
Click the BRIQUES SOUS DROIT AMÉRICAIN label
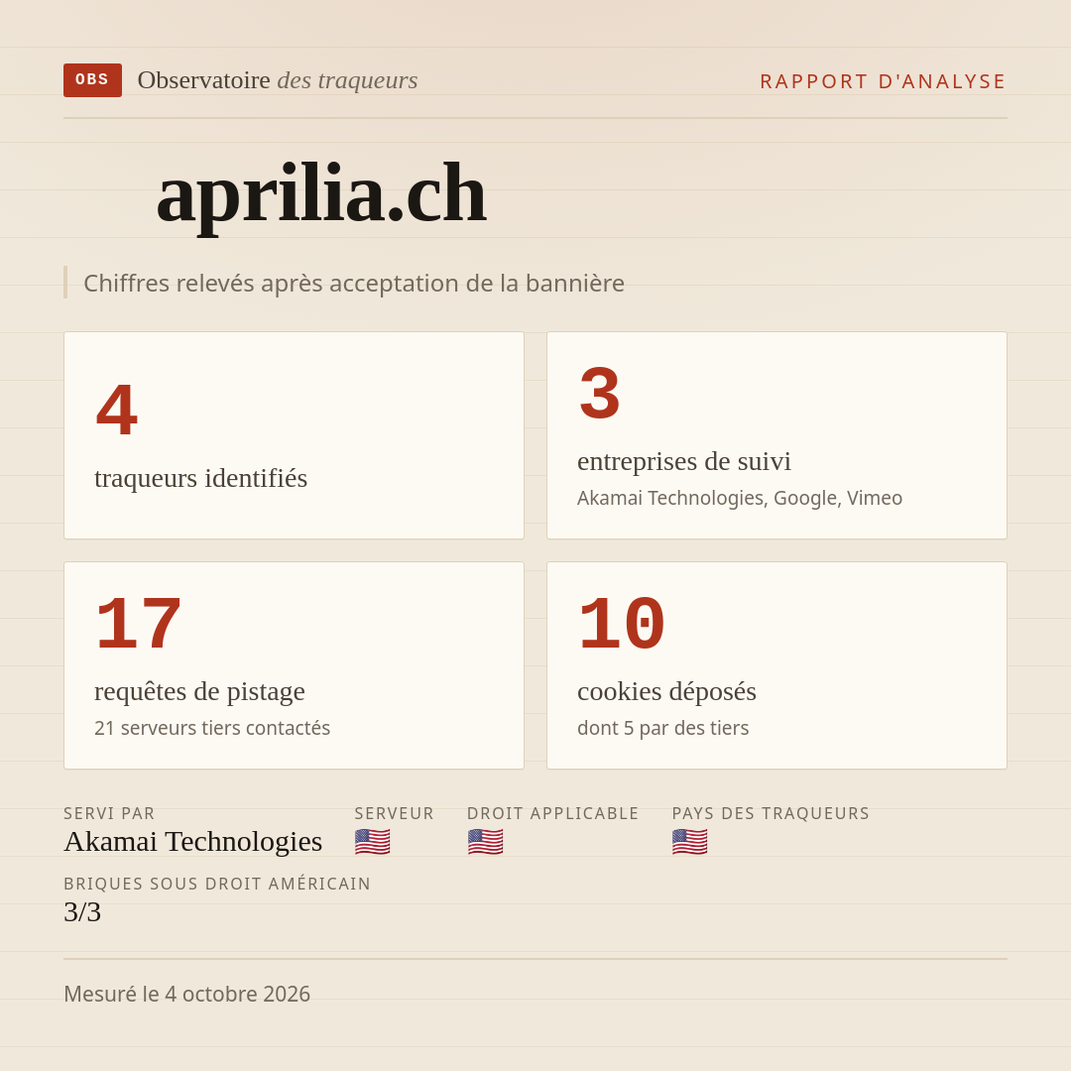[217, 884]
